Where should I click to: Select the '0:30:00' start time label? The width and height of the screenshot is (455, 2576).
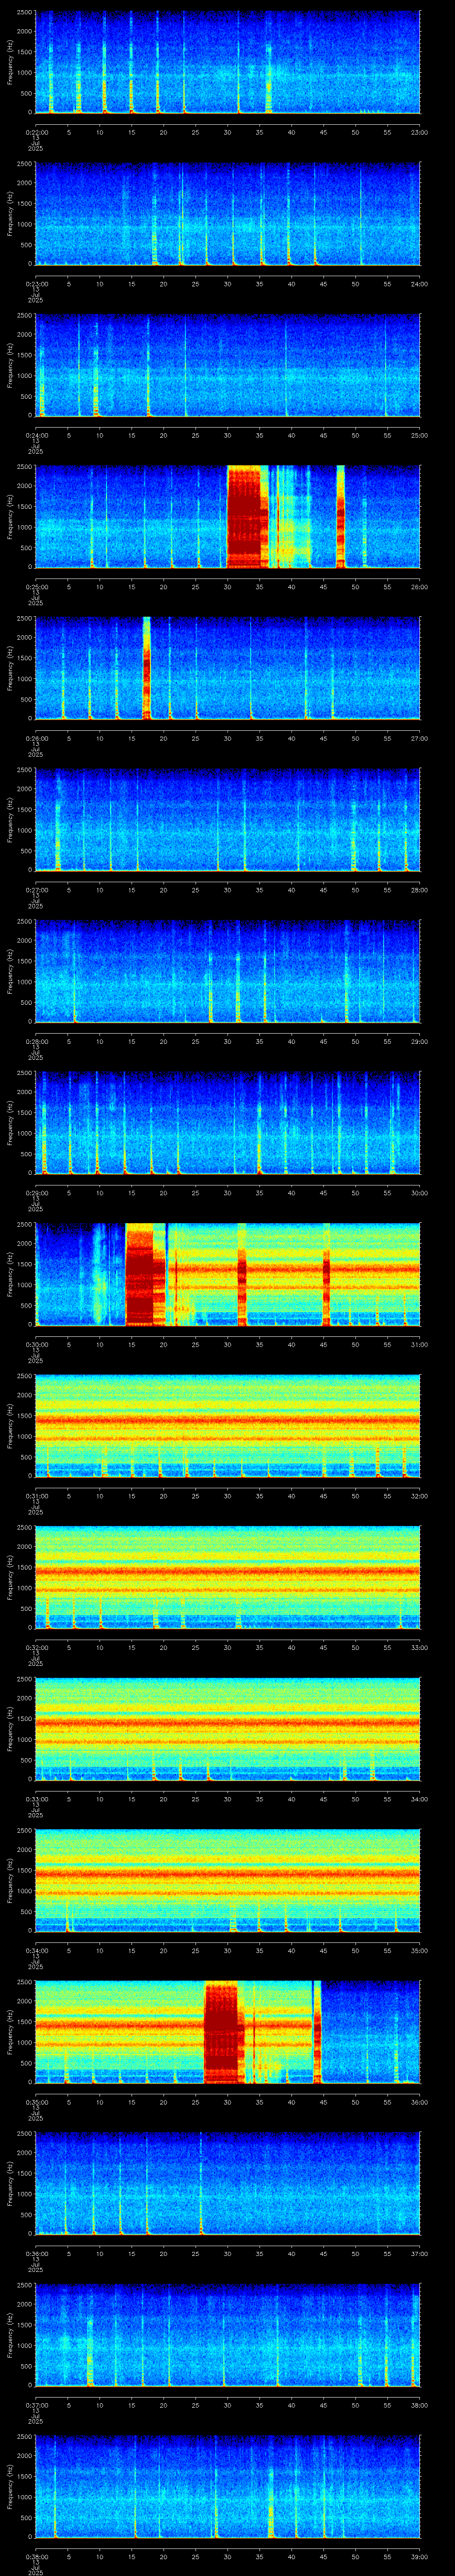tap(35, 1344)
